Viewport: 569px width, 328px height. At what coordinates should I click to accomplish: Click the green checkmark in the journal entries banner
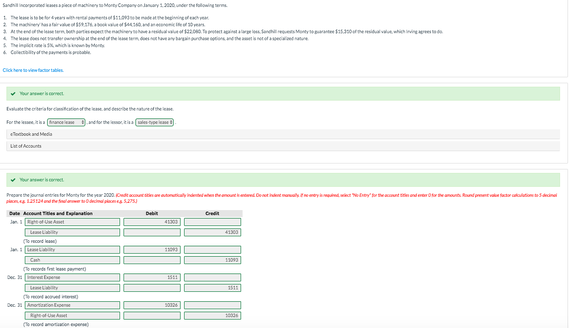click(x=13, y=180)
